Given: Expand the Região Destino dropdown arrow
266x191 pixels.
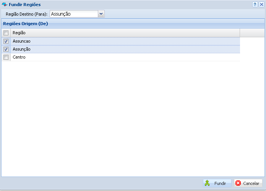Looking at the screenshot, I should click(101, 14).
